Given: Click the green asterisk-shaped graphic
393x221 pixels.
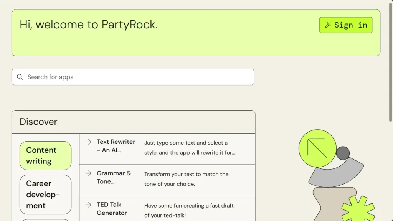Looking at the screenshot, I should pos(358,209).
